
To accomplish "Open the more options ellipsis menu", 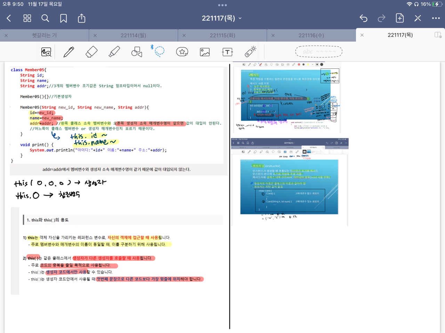I will pyautogui.click(x=436, y=18).
